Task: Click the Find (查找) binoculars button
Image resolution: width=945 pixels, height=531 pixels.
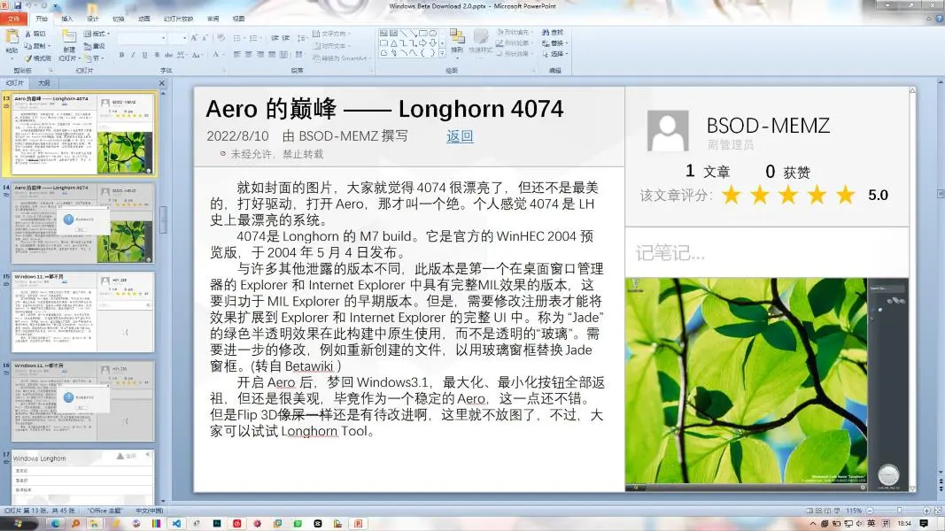Action: (x=553, y=33)
